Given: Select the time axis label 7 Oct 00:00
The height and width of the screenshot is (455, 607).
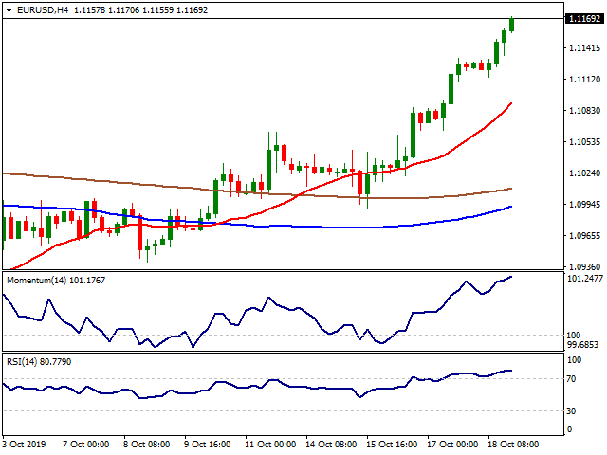Looking at the screenshot, I should (86, 445).
